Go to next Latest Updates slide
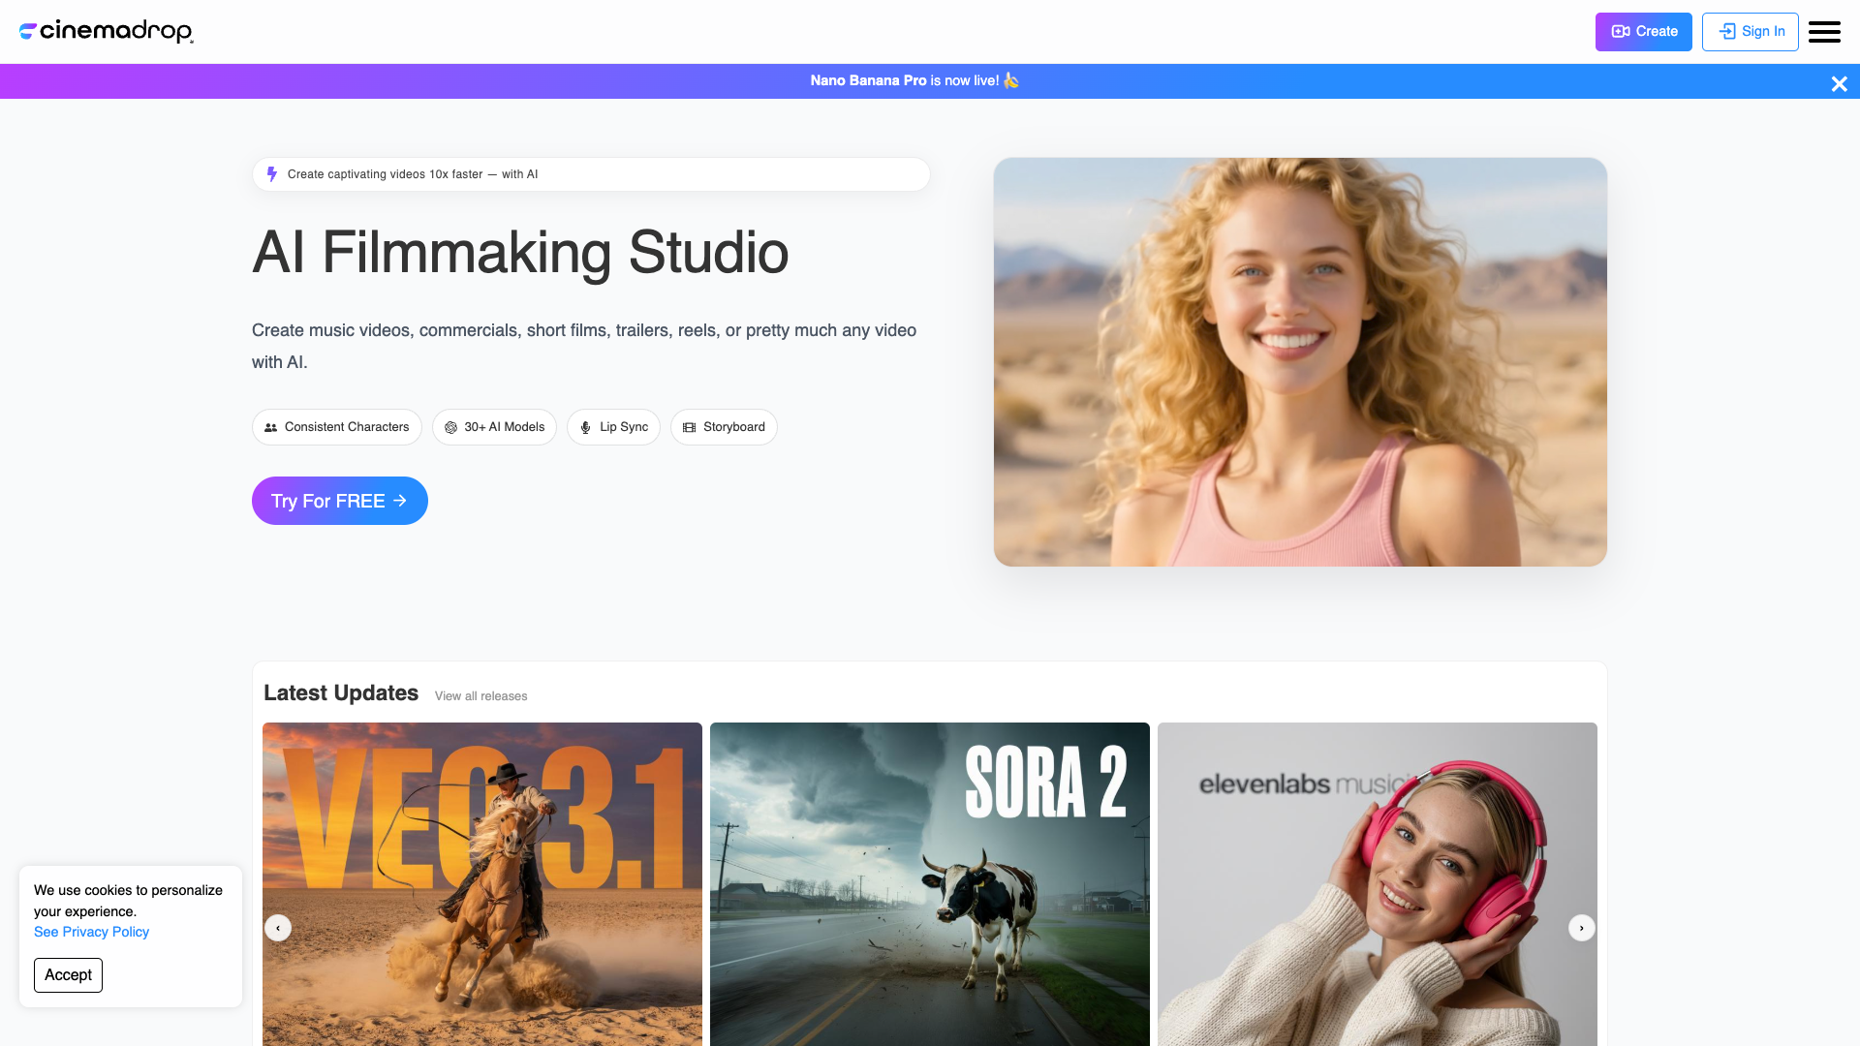The image size is (1860, 1046). coord(1582,928)
